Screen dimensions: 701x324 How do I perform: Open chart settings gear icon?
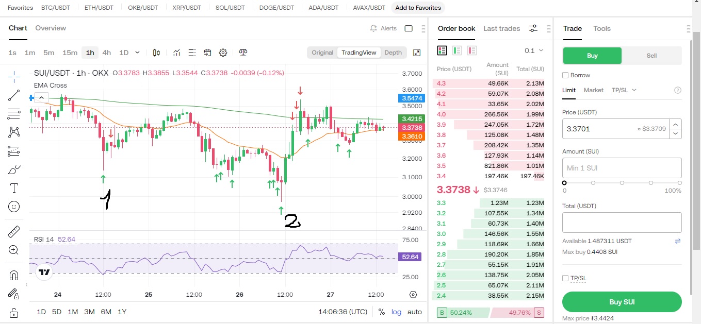(223, 53)
